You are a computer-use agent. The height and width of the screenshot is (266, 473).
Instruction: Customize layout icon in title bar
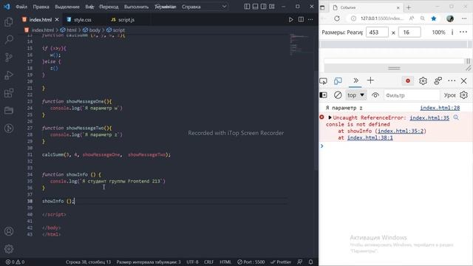[272, 7]
